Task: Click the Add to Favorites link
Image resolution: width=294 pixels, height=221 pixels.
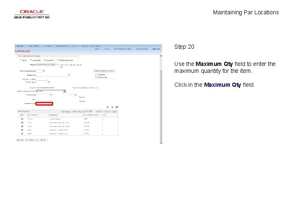Action: pyautogui.click(x=142, y=49)
